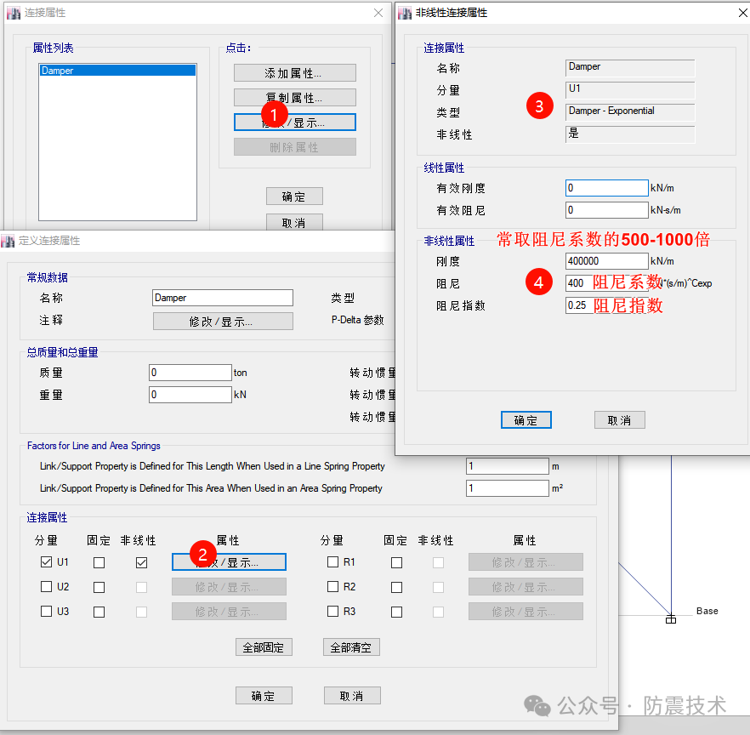The image size is (750, 735).
Task: Click 取消 in the 非线性连接属性 dialog
Action: 619,419
